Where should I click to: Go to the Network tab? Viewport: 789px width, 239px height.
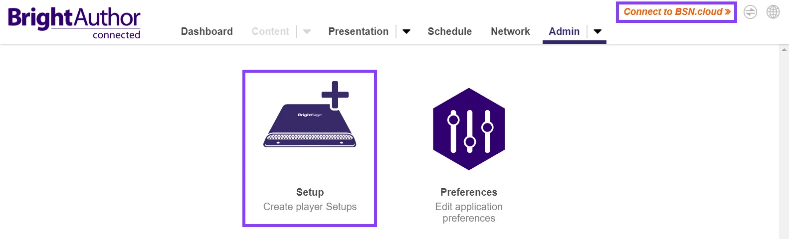pos(510,31)
